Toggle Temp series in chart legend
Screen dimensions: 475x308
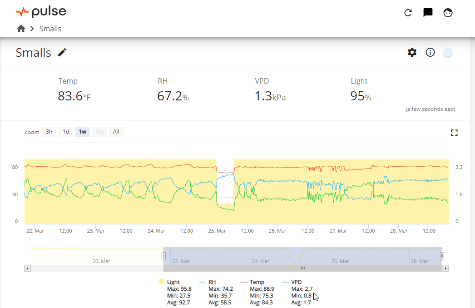coord(252,282)
